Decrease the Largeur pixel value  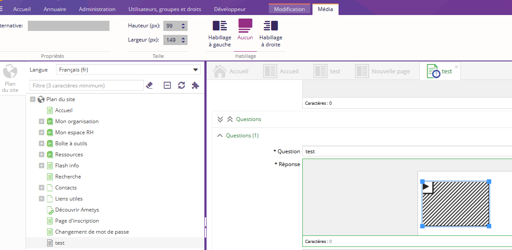pos(184,42)
